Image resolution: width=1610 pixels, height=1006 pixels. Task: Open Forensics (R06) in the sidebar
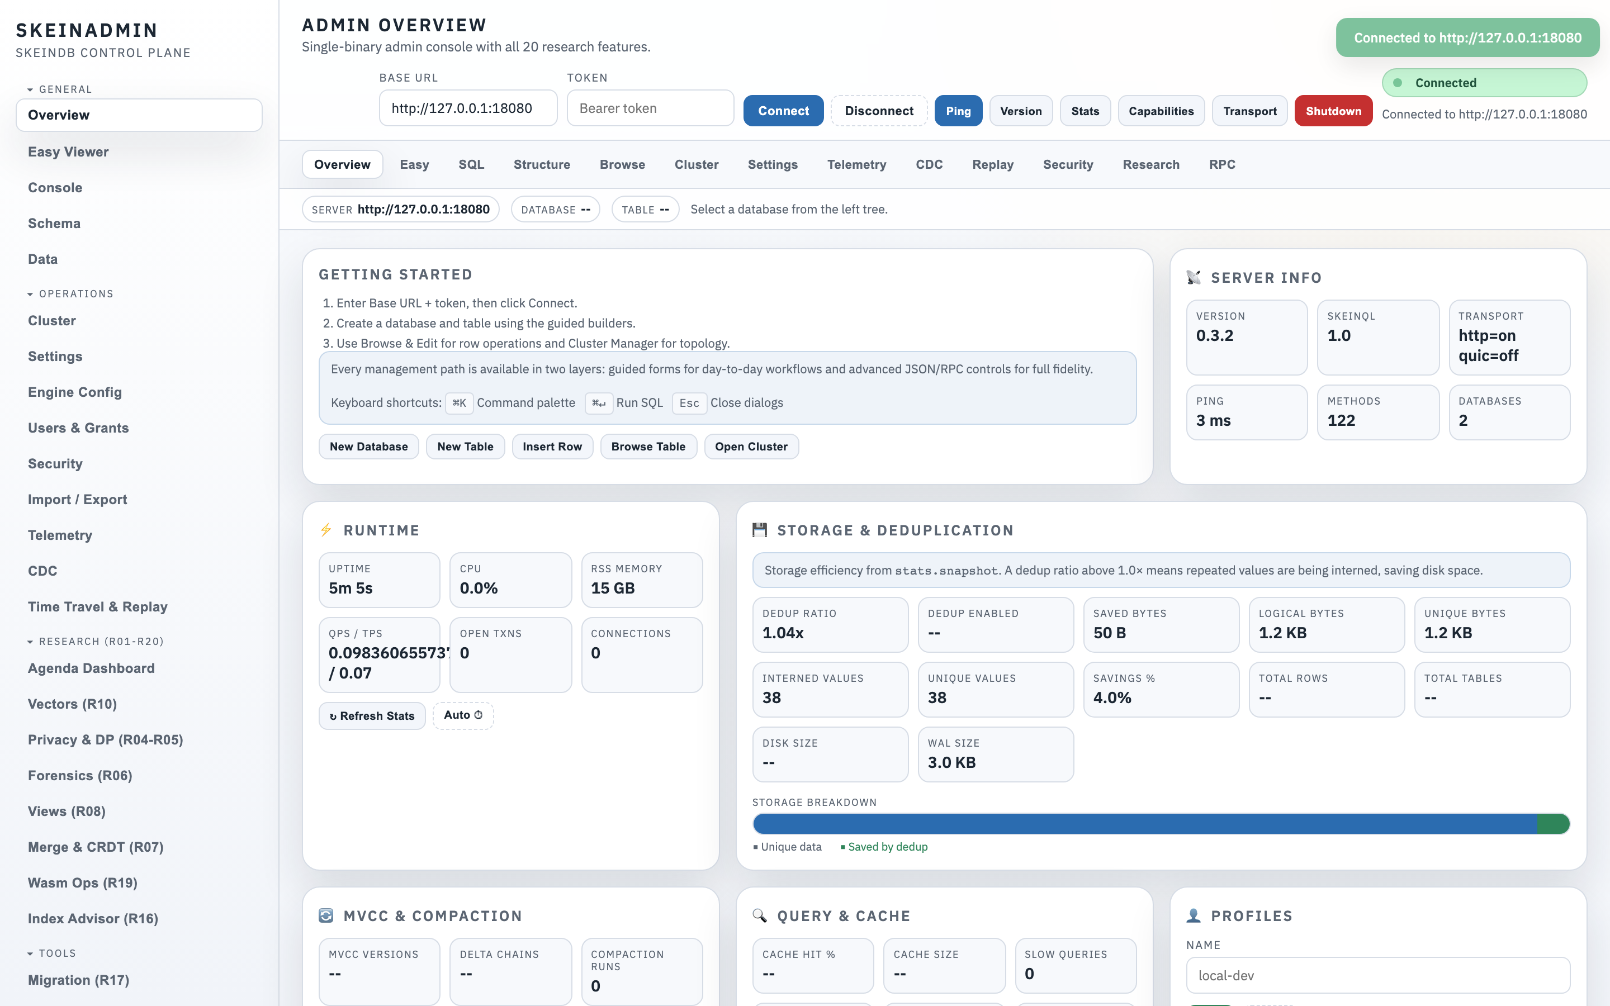(139, 775)
